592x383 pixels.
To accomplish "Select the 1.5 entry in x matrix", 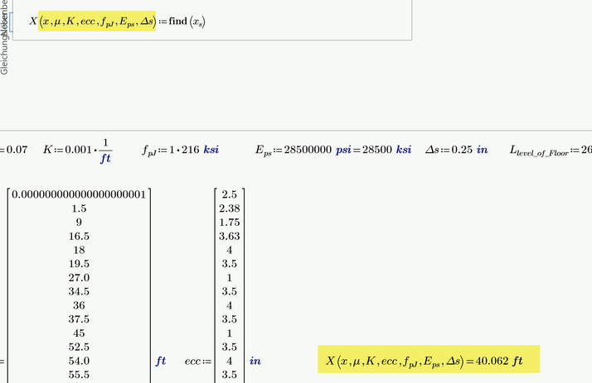I will click(79, 208).
